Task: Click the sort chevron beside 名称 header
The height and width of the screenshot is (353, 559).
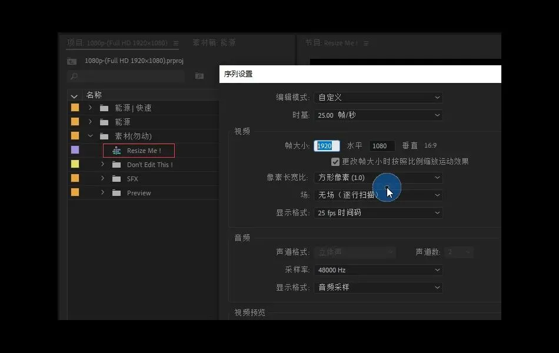Action: click(74, 96)
